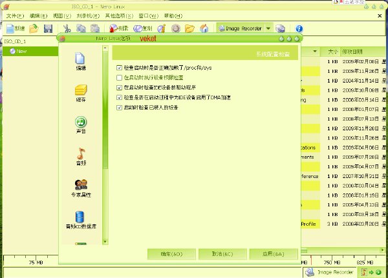This screenshot has height=278, width=388.
Task: Click the Copy files toolbar icon
Action: click(81, 28)
